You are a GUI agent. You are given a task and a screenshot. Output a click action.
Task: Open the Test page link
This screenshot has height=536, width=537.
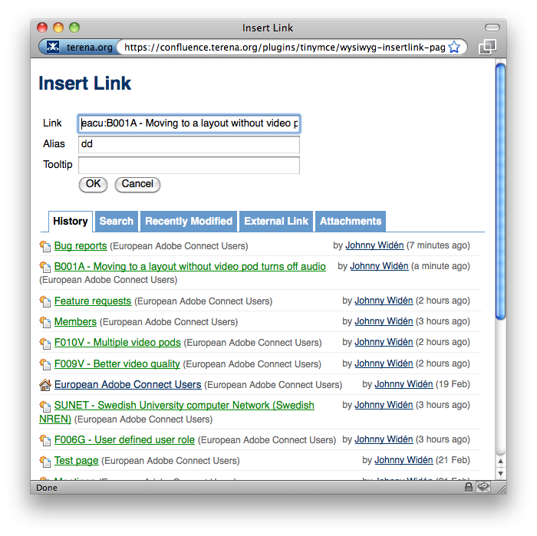77,461
